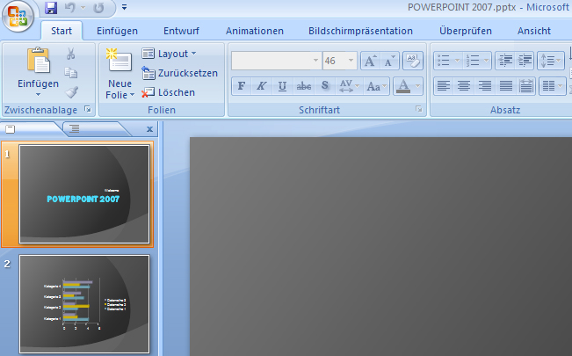572x356 pixels.
Task: Open the font name dropdown arrow
Action: point(316,61)
